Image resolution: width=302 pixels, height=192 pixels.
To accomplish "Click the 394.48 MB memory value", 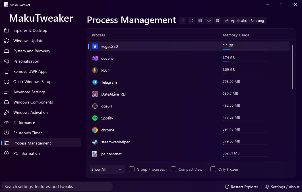I will 231,129.
